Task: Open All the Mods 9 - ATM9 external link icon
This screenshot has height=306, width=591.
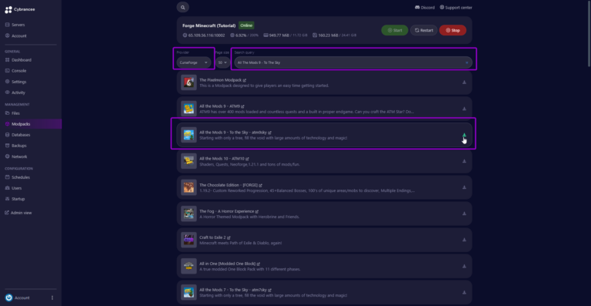Action: (242, 106)
